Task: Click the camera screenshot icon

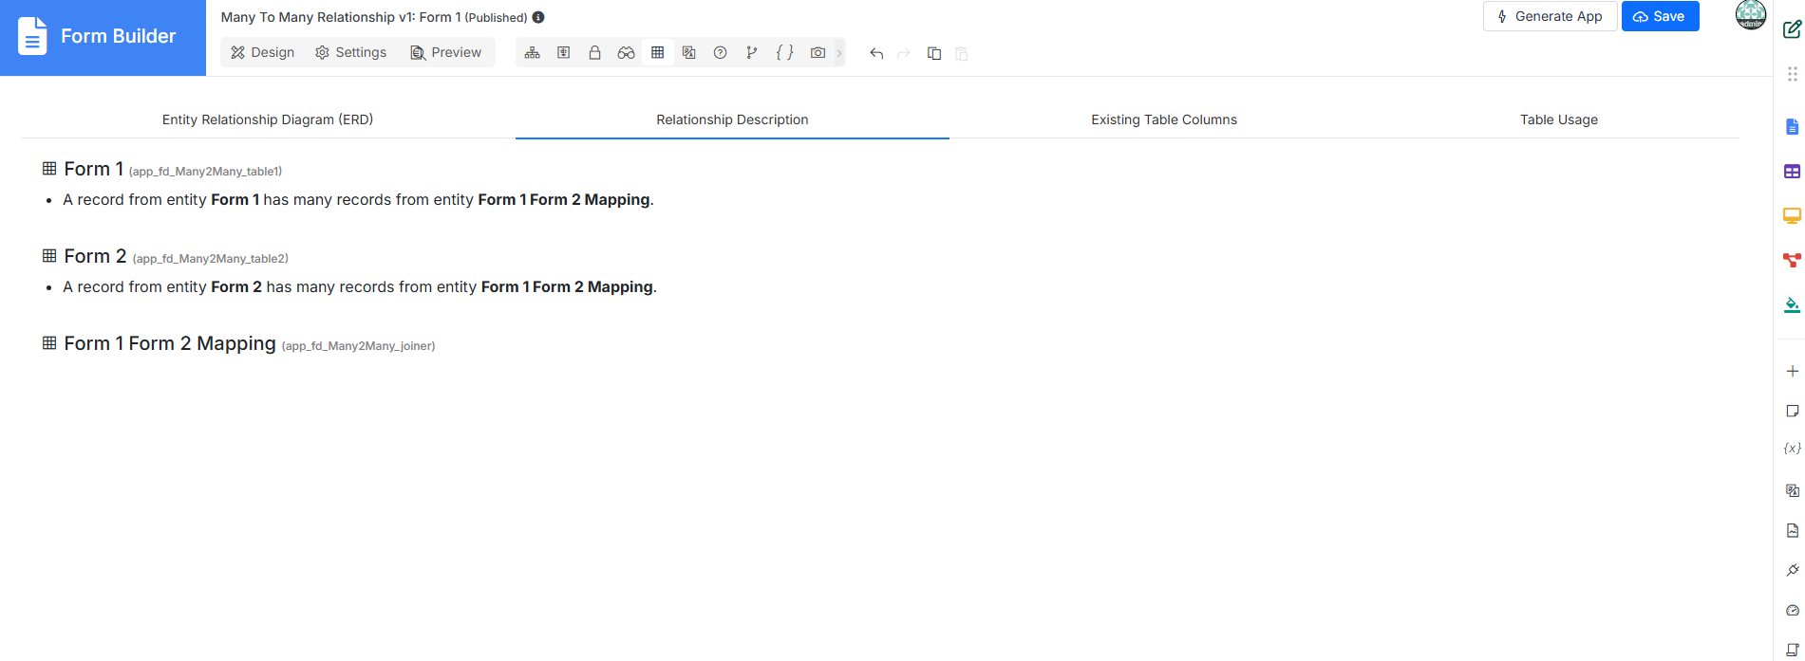Action: [818, 53]
